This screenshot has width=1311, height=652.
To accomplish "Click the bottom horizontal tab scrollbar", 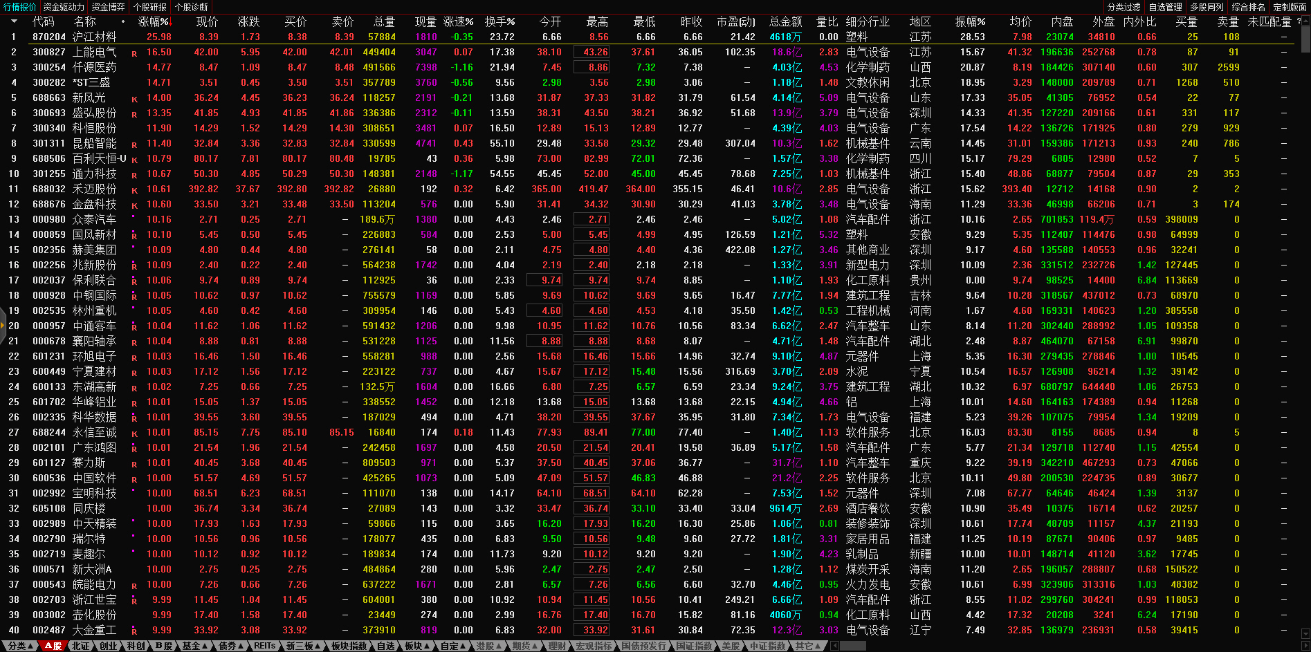I will coord(852,646).
